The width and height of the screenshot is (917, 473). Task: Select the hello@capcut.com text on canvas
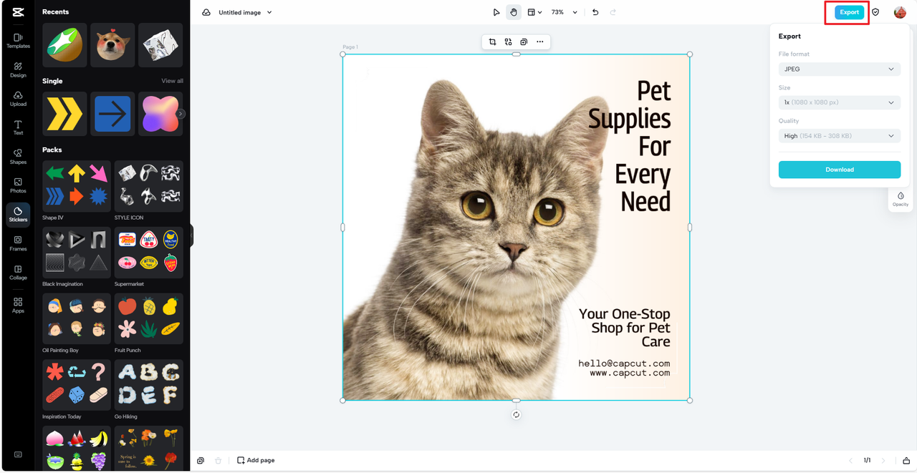(625, 364)
